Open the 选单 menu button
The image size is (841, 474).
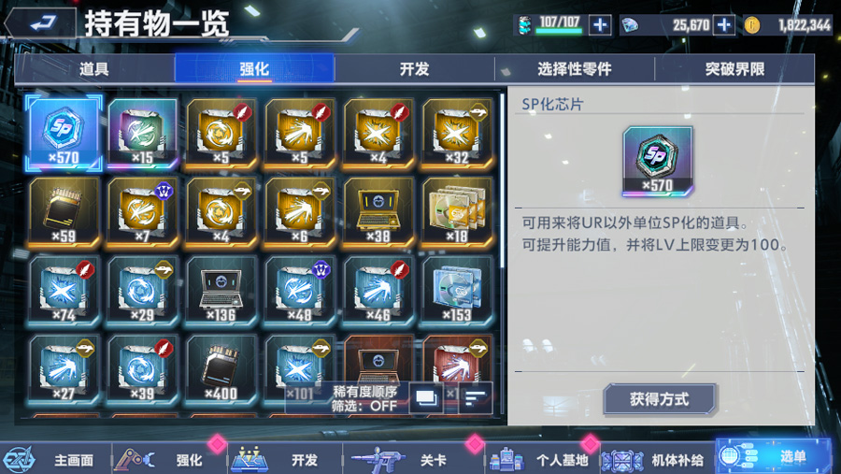(774, 457)
